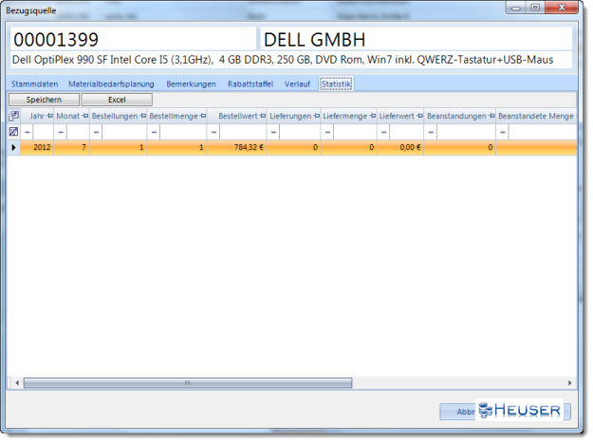Sort by the Bestellwert column header

(x=238, y=116)
